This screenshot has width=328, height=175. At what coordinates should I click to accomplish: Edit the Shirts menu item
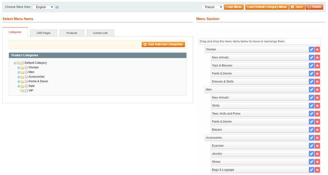pyautogui.click(x=311, y=105)
